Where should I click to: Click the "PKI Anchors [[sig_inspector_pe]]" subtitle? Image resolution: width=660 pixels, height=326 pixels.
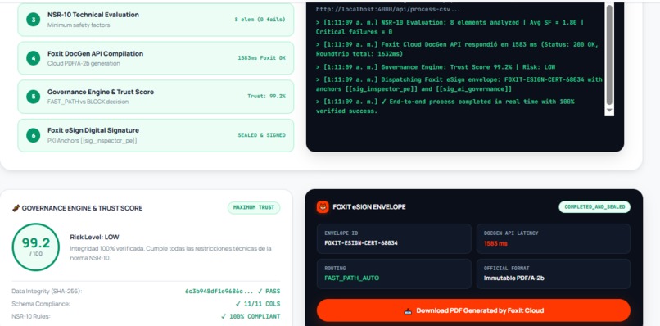93,141
